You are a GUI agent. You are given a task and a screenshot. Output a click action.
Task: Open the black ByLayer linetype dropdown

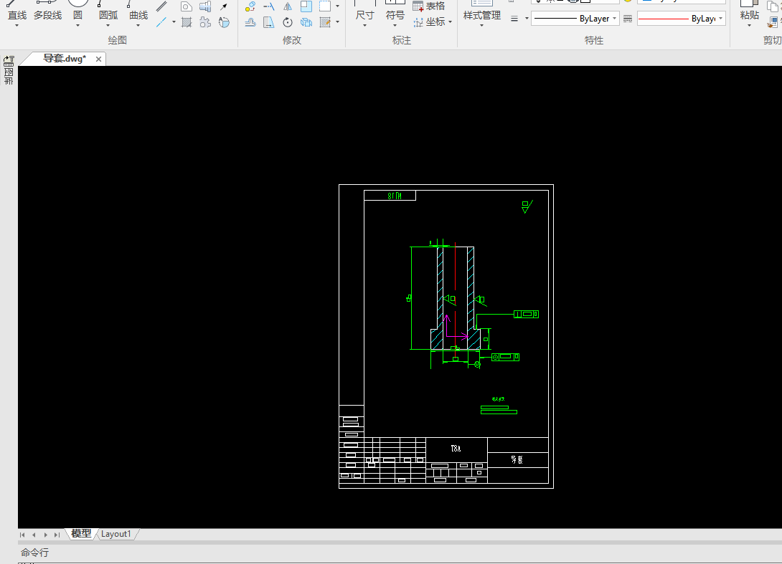575,19
